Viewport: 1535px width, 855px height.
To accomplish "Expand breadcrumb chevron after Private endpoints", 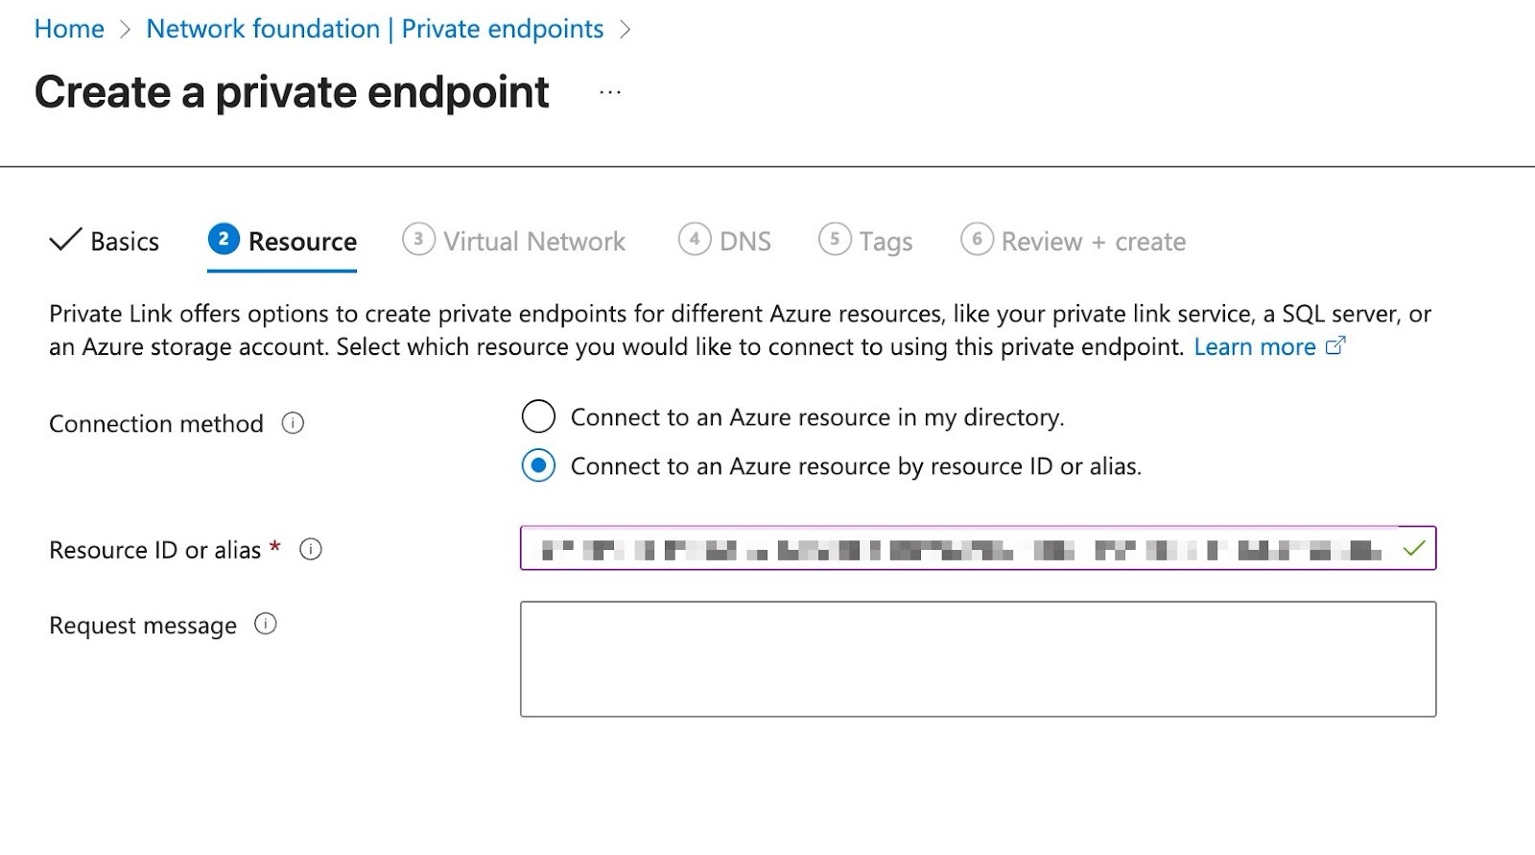I will pyautogui.click(x=626, y=30).
